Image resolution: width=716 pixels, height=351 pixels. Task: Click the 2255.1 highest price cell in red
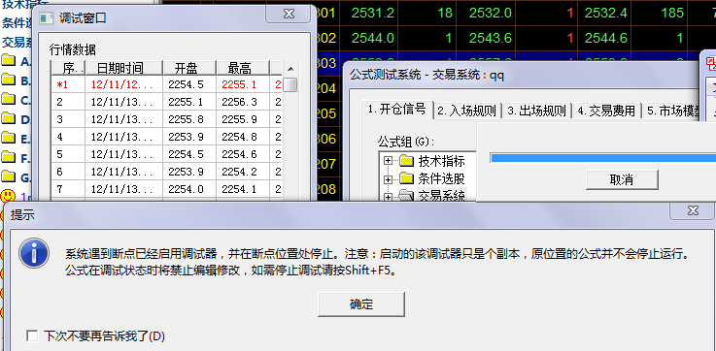[243, 84]
